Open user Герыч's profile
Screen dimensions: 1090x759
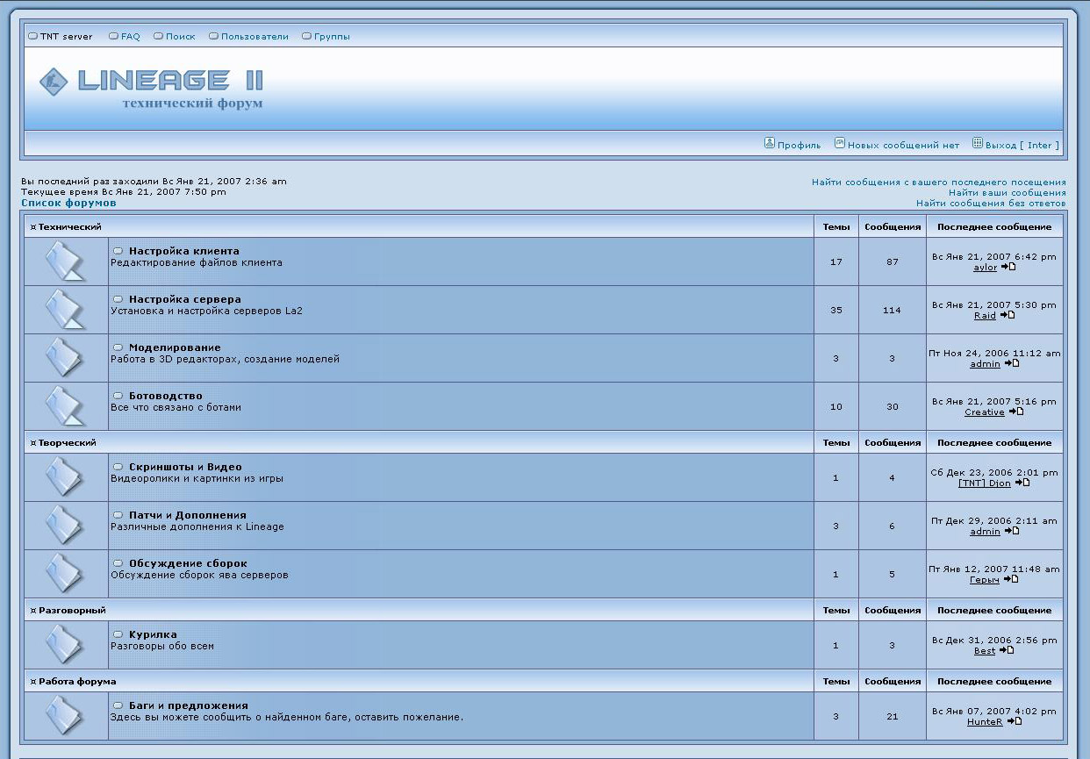[x=985, y=580]
